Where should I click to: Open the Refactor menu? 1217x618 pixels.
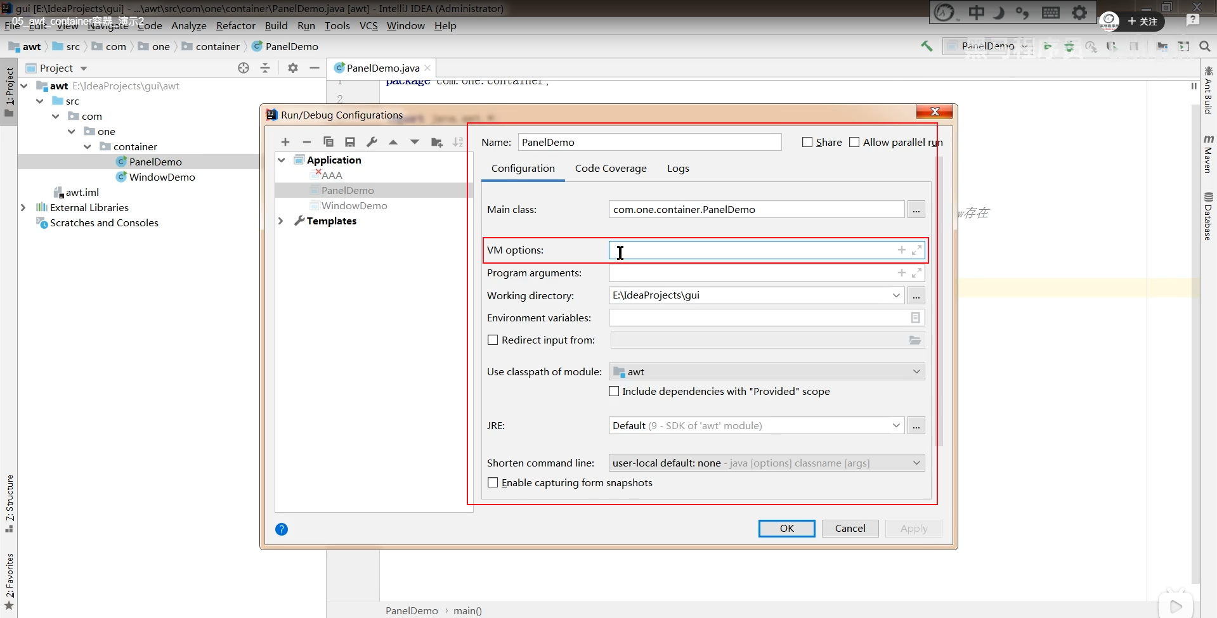point(235,25)
